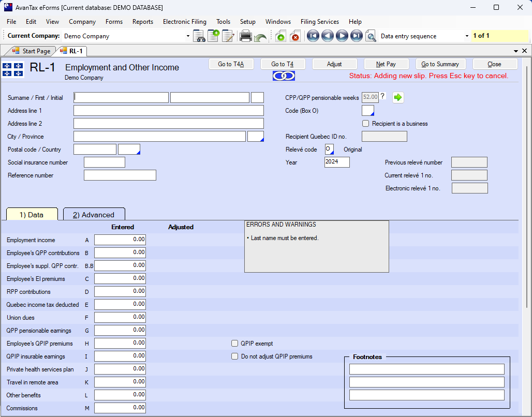Click the Social insurance number field

click(105, 162)
